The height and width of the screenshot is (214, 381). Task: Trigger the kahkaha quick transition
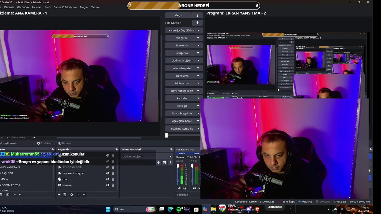pyautogui.click(x=182, y=98)
